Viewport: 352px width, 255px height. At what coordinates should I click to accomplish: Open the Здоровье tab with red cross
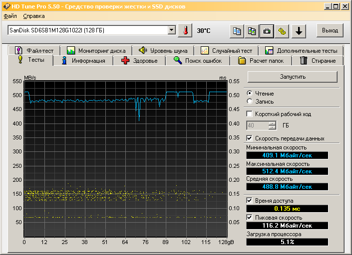click(139, 61)
